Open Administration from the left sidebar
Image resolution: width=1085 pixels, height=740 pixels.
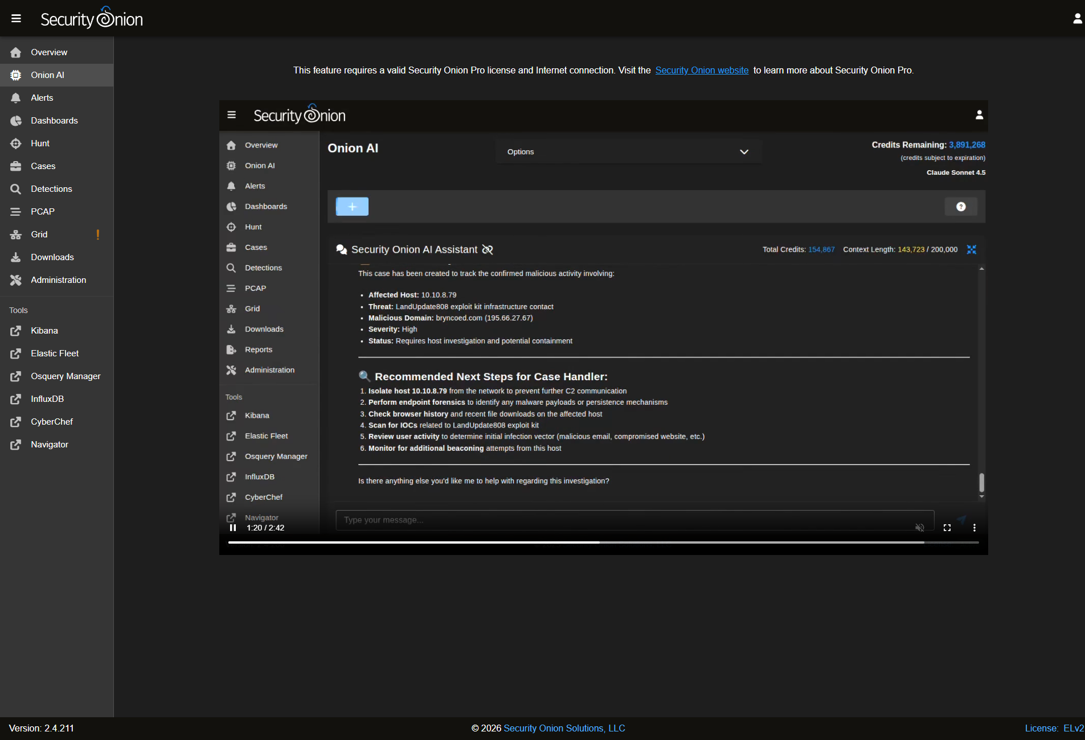pos(57,280)
